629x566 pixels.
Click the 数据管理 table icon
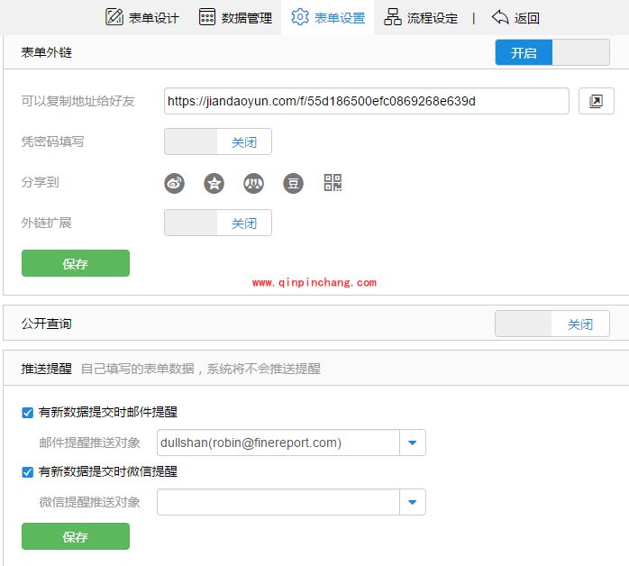click(x=207, y=17)
